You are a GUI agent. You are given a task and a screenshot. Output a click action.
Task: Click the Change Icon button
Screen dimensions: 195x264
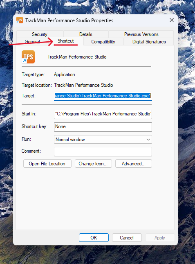click(x=93, y=164)
